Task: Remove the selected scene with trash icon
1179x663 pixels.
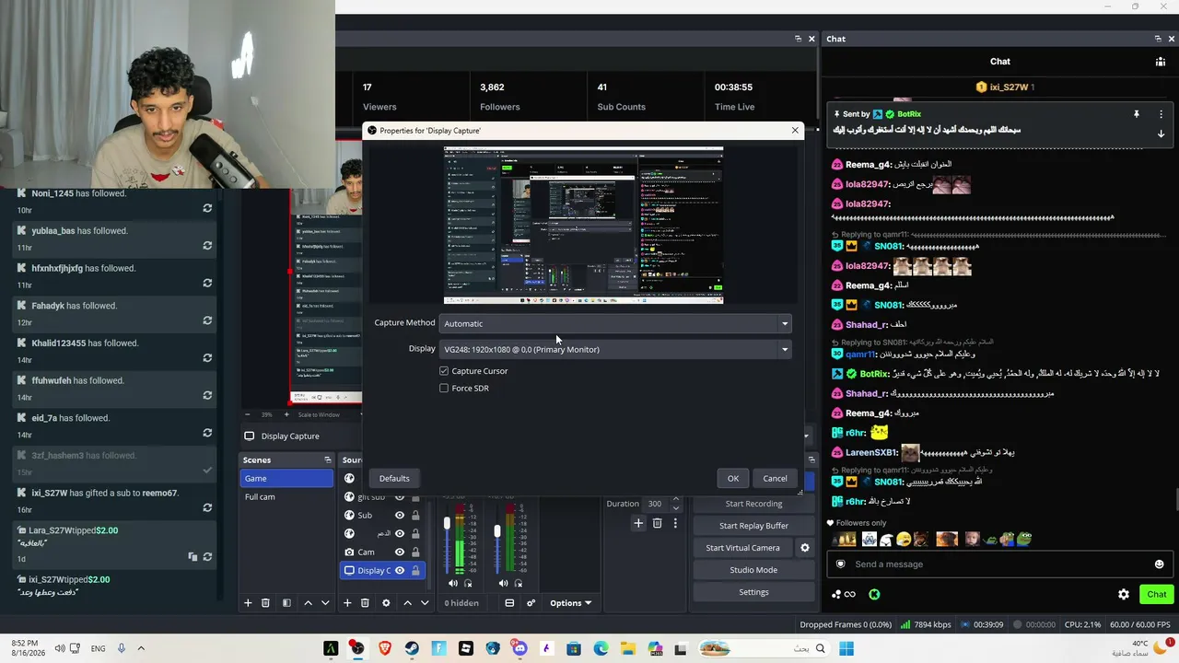Action: coord(265,603)
